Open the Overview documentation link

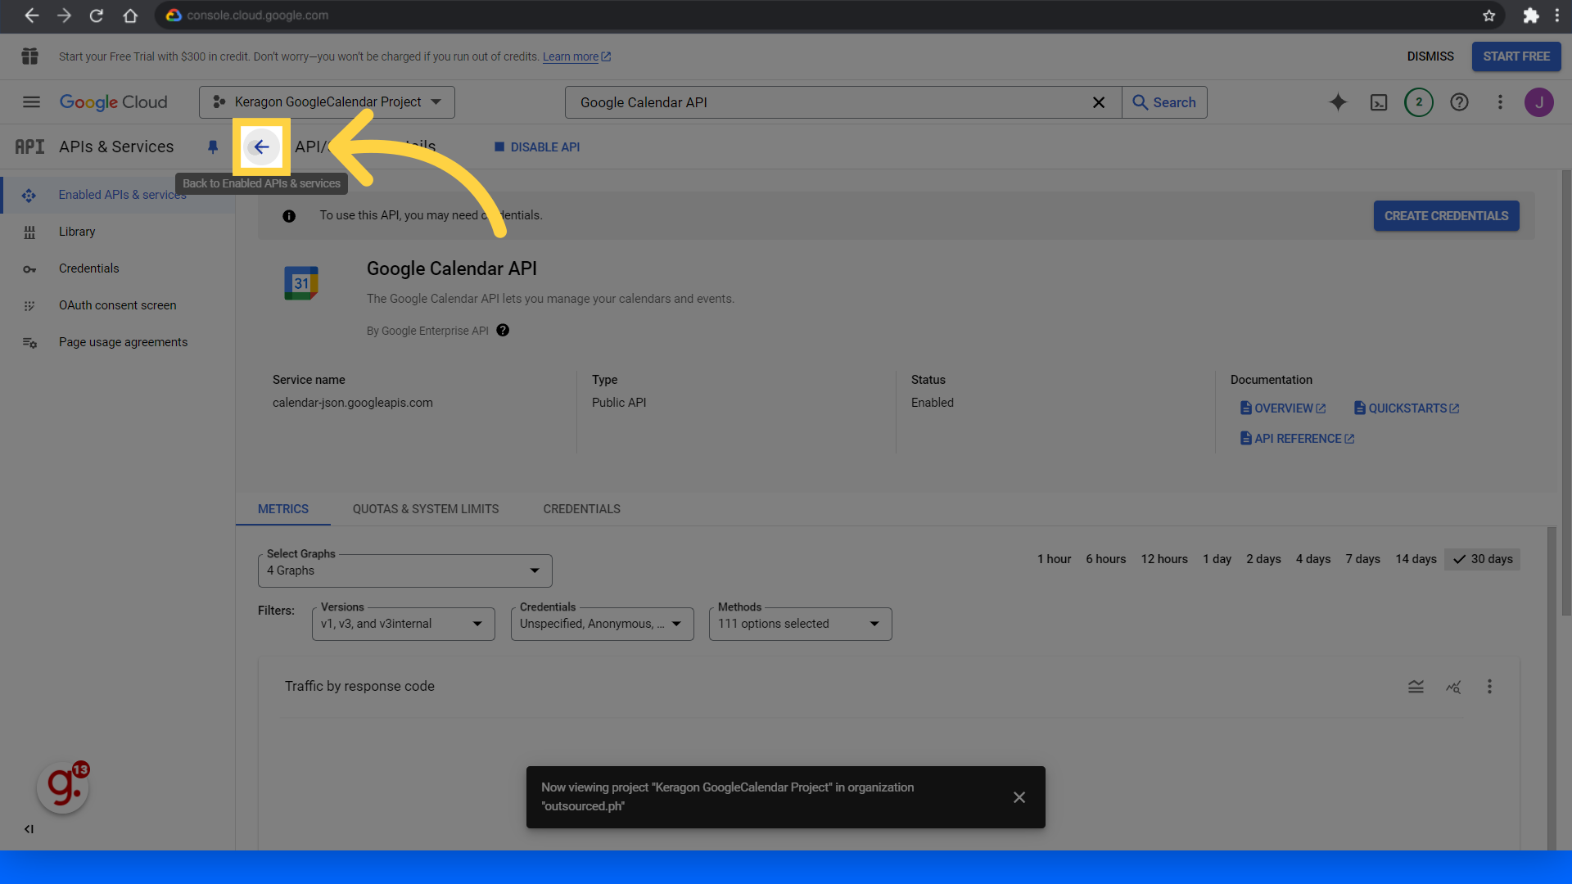click(x=1283, y=408)
